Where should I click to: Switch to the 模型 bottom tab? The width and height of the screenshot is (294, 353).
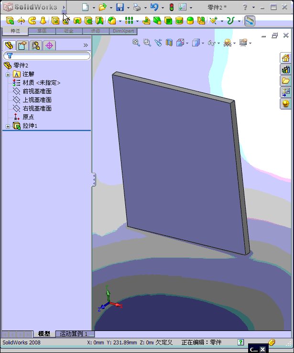44,334
